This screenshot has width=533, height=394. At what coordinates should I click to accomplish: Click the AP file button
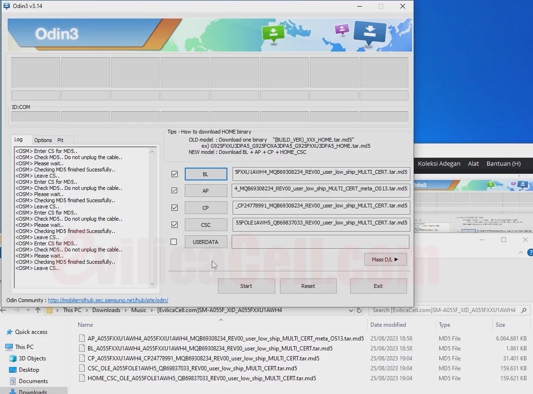(x=206, y=190)
